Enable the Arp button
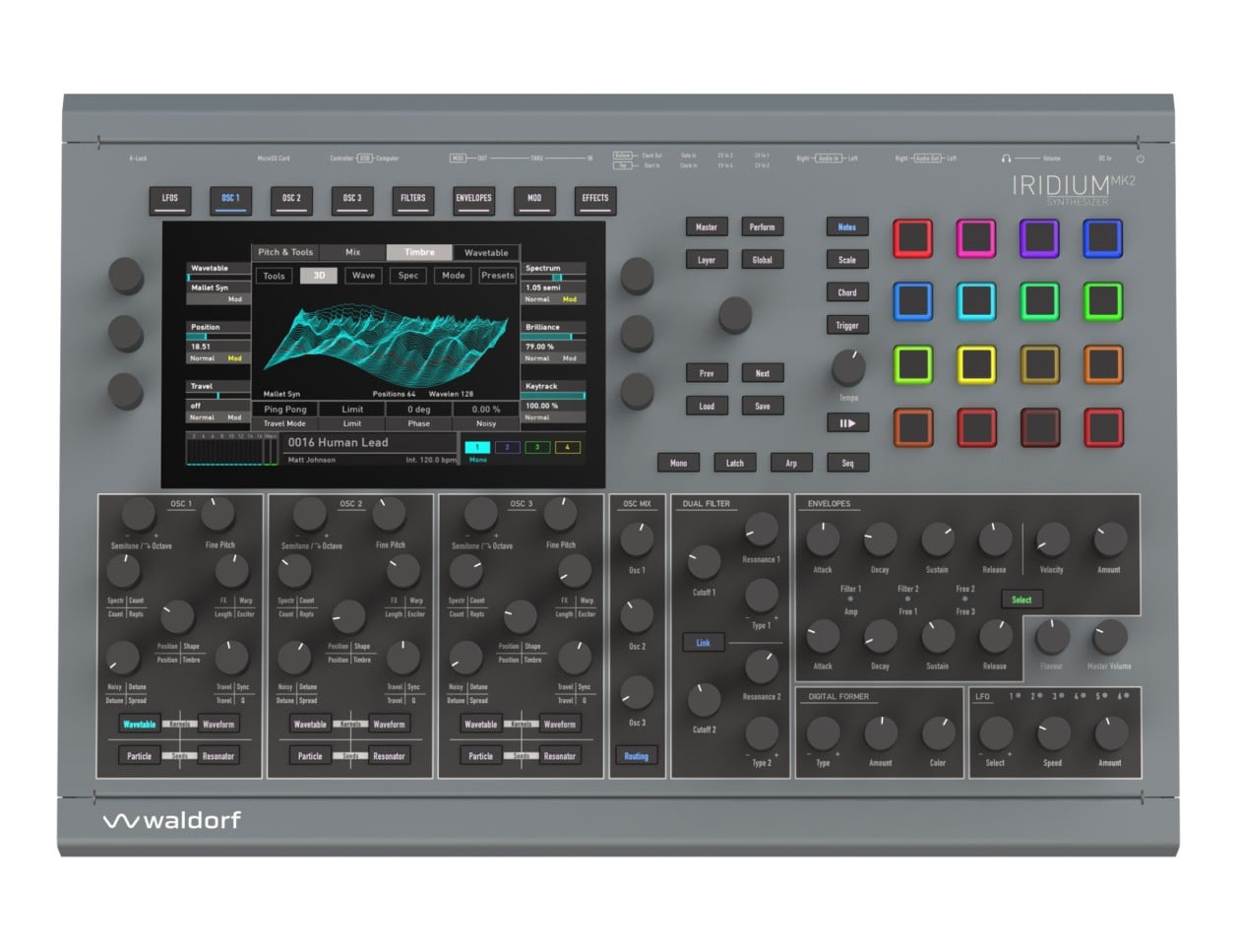 [791, 463]
